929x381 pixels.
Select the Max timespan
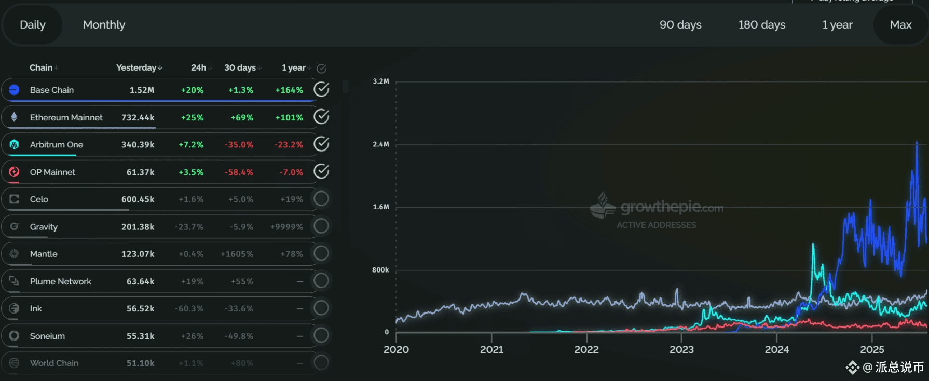900,24
